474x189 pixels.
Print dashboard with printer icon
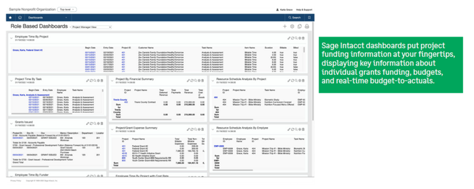click(x=307, y=27)
